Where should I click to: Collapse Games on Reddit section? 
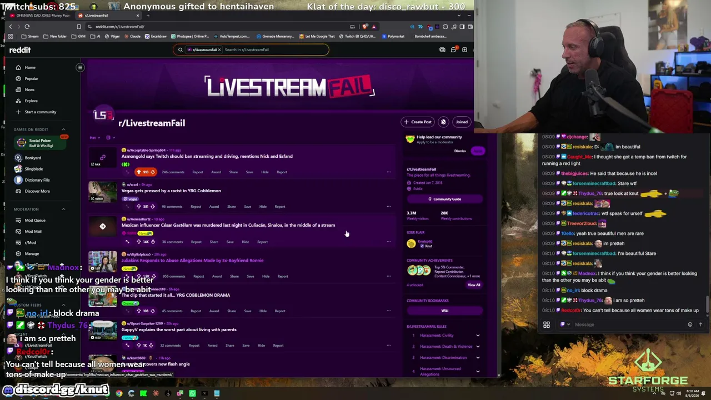click(63, 129)
